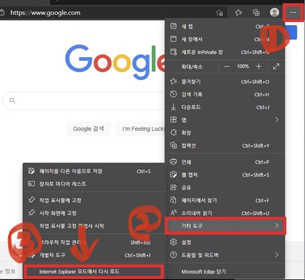Open 개발자 도구 entry
The image size is (305, 280).
(94, 255)
